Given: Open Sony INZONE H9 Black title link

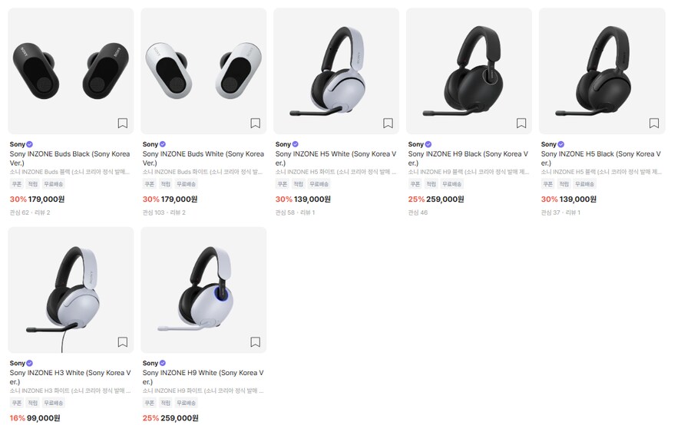Looking at the screenshot, I should click(x=468, y=158).
